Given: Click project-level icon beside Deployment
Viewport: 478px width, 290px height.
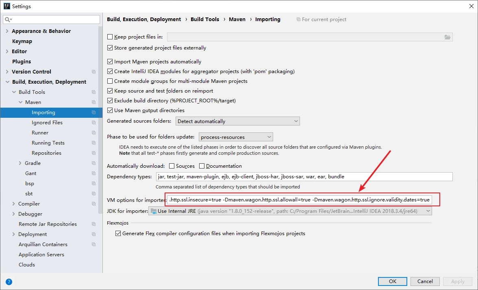Looking at the screenshot, I should click(x=93, y=234).
